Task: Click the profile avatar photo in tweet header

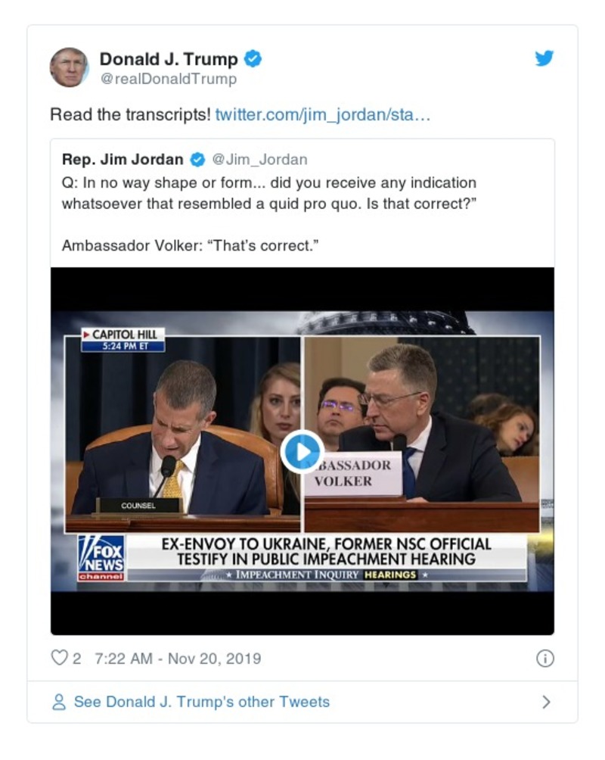Action: click(70, 67)
